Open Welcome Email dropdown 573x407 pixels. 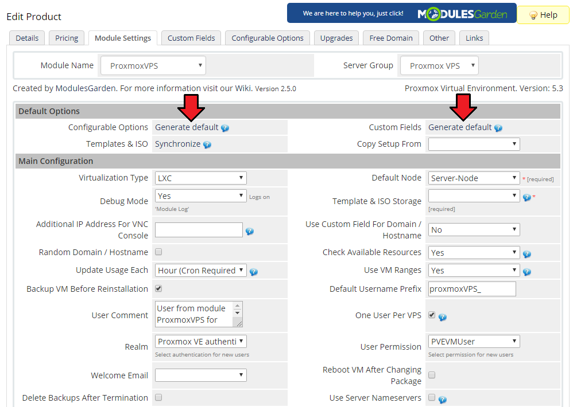point(200,375)
